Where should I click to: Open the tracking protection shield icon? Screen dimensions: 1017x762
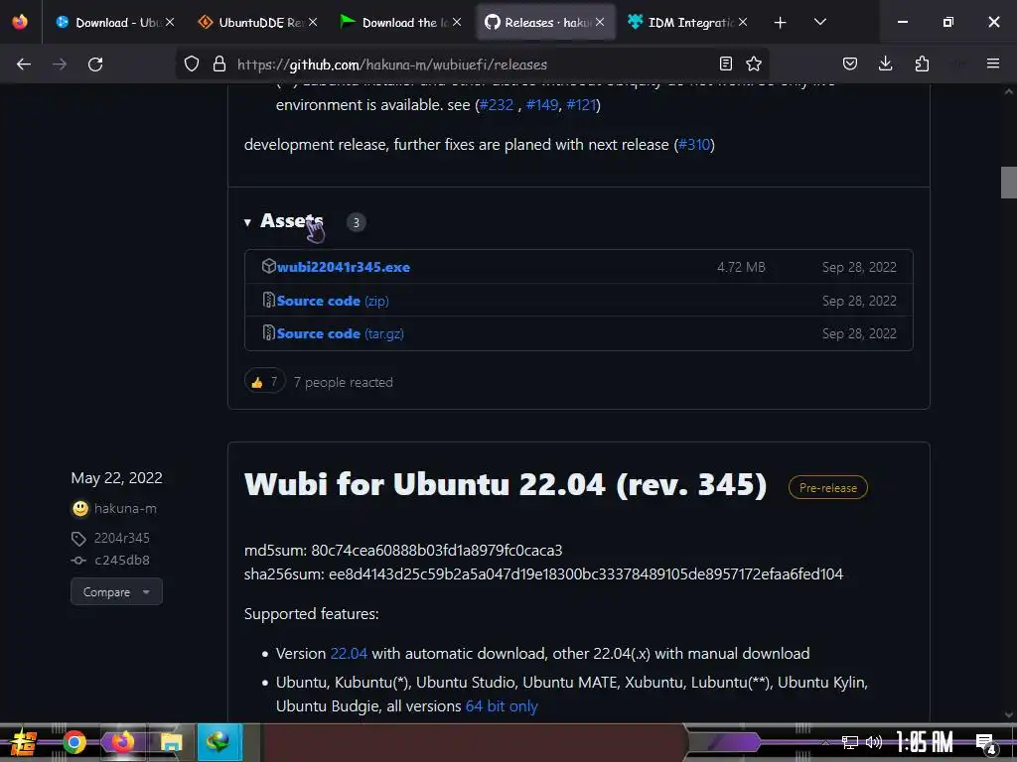(192, 64)
